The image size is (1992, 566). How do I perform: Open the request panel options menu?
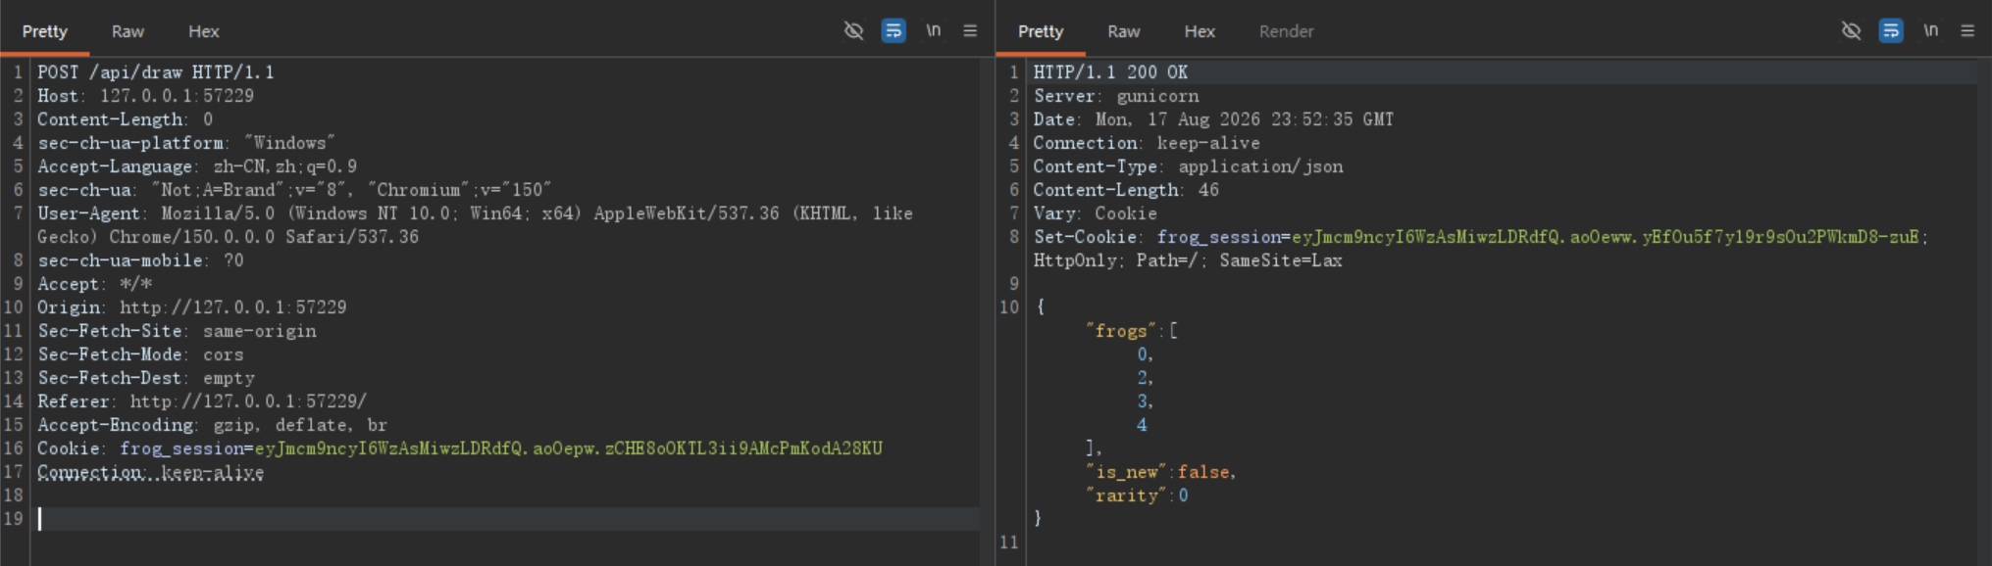[970, 31]
